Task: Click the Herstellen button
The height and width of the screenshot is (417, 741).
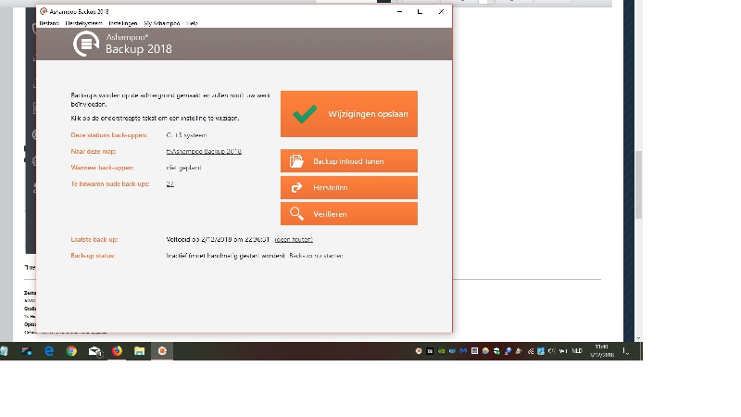Action: [349, 188]
